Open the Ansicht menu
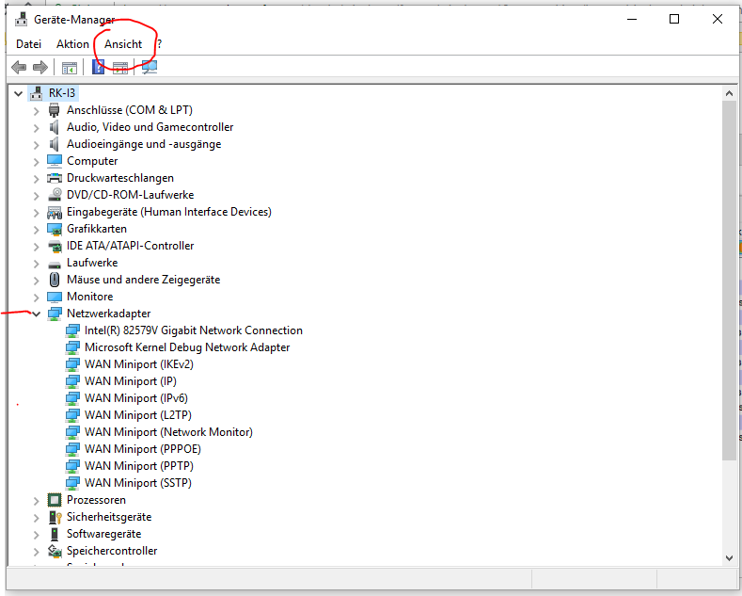Viewport: 742px width, 596px height. click(x=123, y=44)
